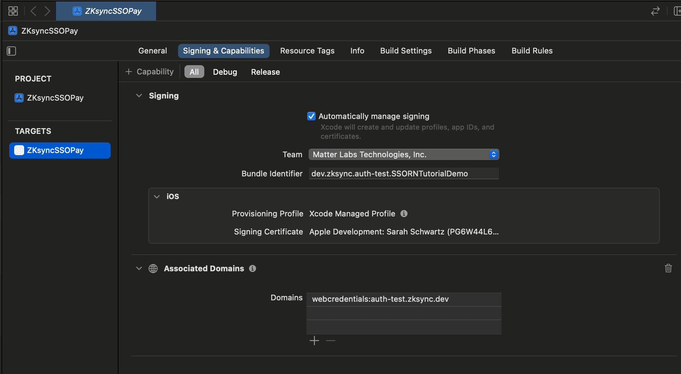The image size is (681, 374).
Task: Show Xcode Managed Profile info
Action: 404,214
